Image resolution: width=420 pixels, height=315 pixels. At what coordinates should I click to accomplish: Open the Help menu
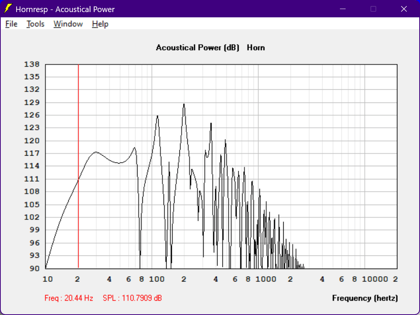point(100,24)
